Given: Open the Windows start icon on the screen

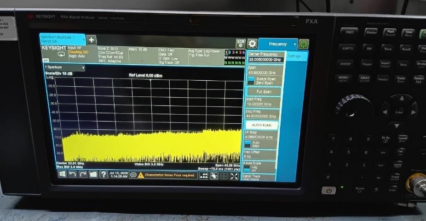Looking at the screenshot, I should pyautogui.click(x=62, y=174).
